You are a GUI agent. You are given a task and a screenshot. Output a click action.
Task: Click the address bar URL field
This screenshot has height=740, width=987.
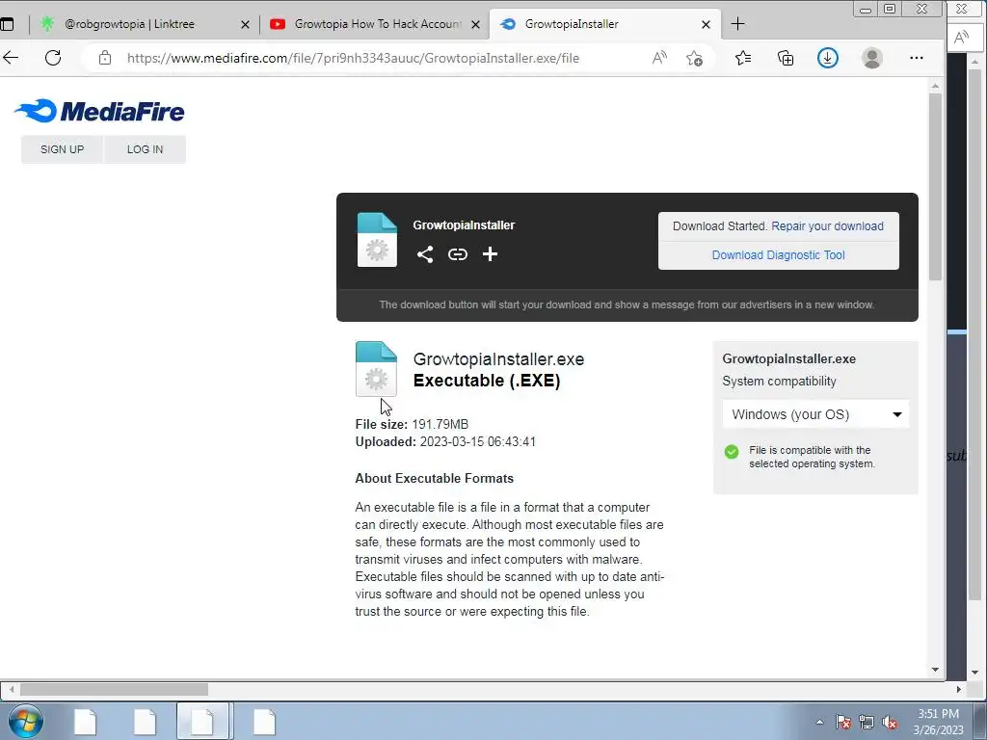pyautogui.click(x=353, y=58)
